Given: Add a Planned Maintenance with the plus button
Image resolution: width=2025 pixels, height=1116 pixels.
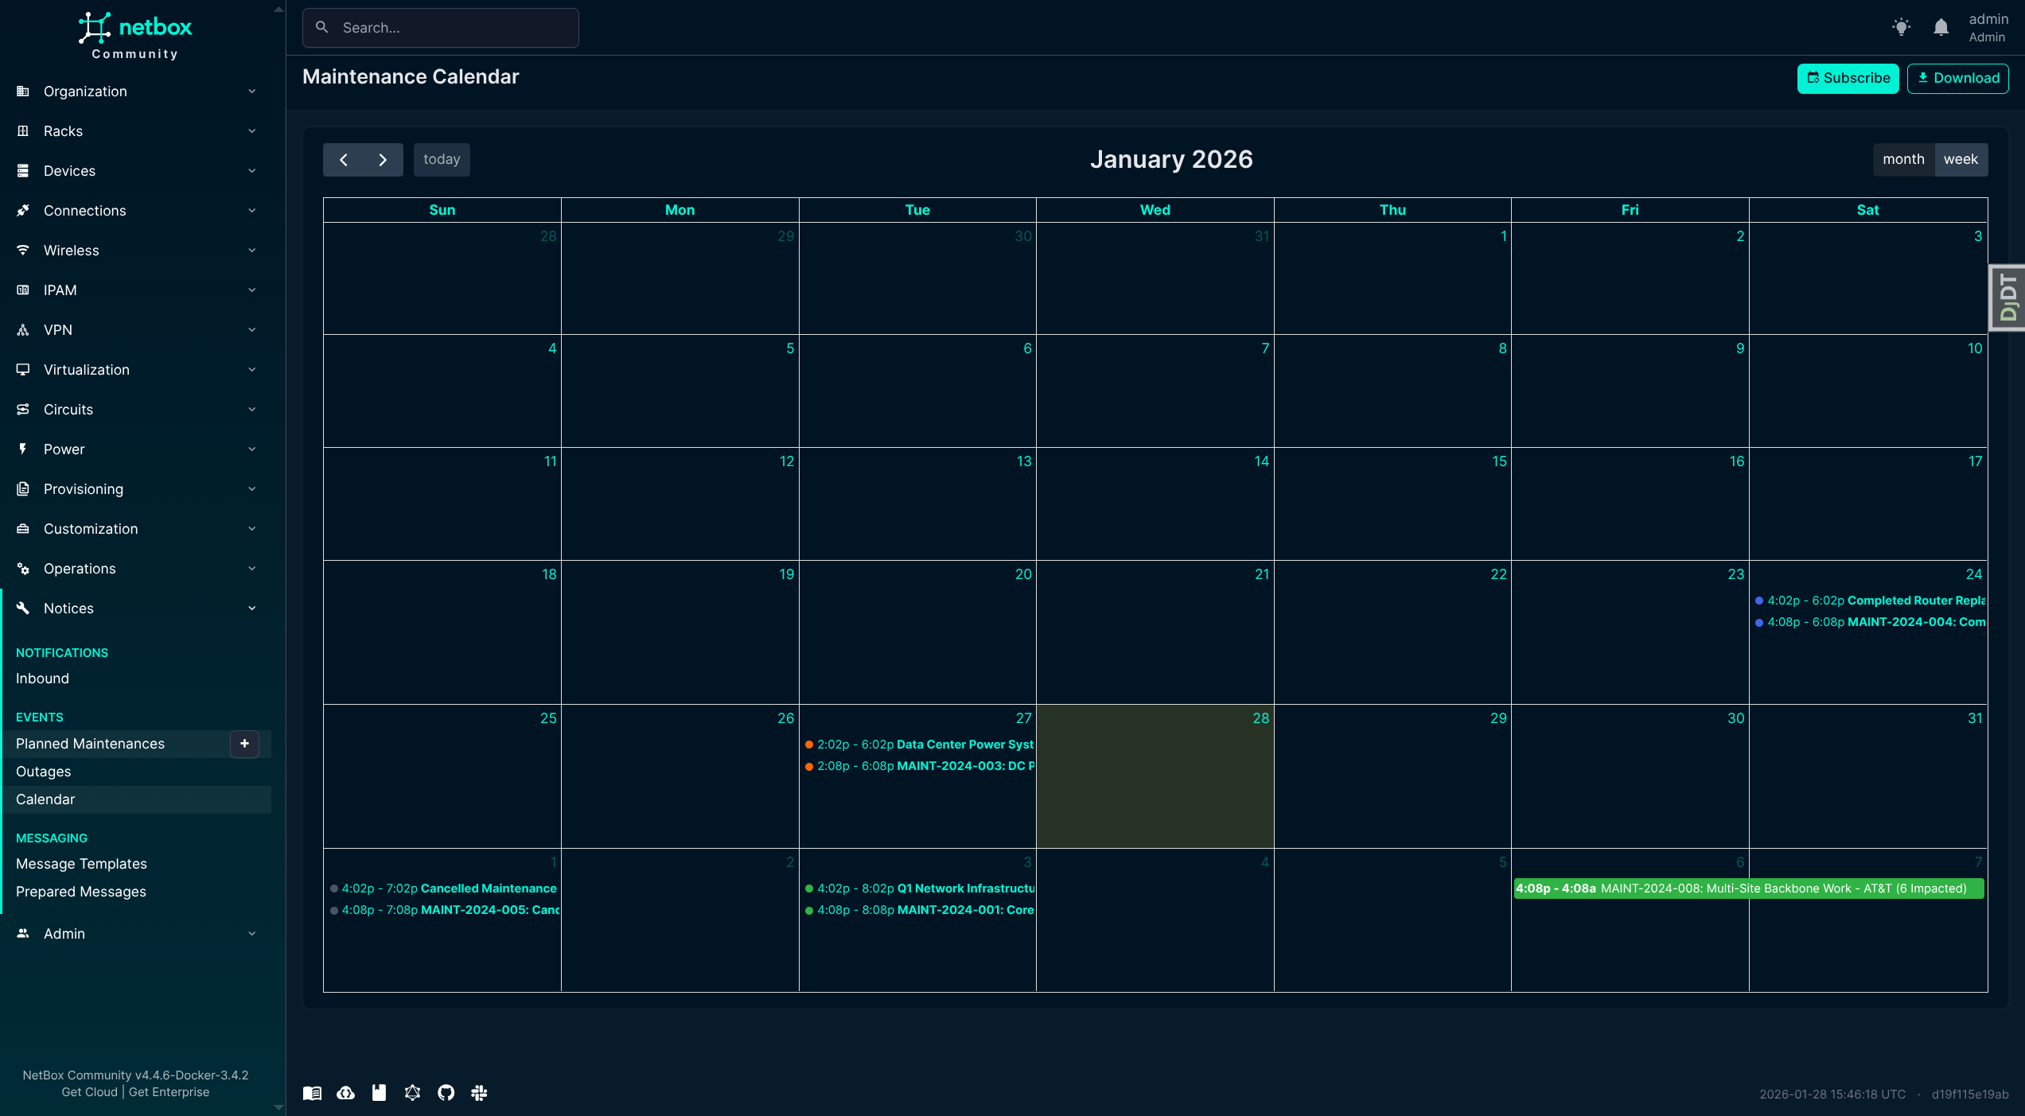Looking at the screenshot, I should tap(244, 745).
